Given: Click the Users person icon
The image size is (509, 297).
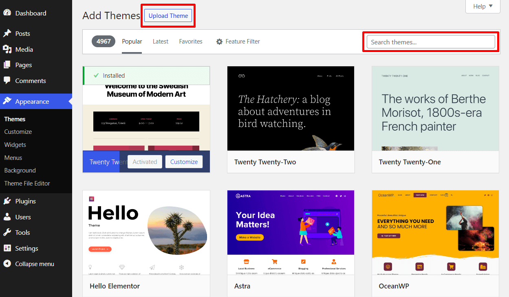Looking at the screenshot, I should click(7, 217).
